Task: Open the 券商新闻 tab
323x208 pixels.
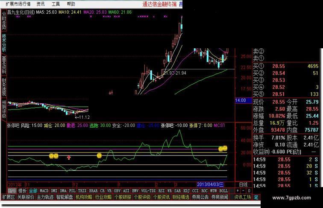Action: [220, 197]
